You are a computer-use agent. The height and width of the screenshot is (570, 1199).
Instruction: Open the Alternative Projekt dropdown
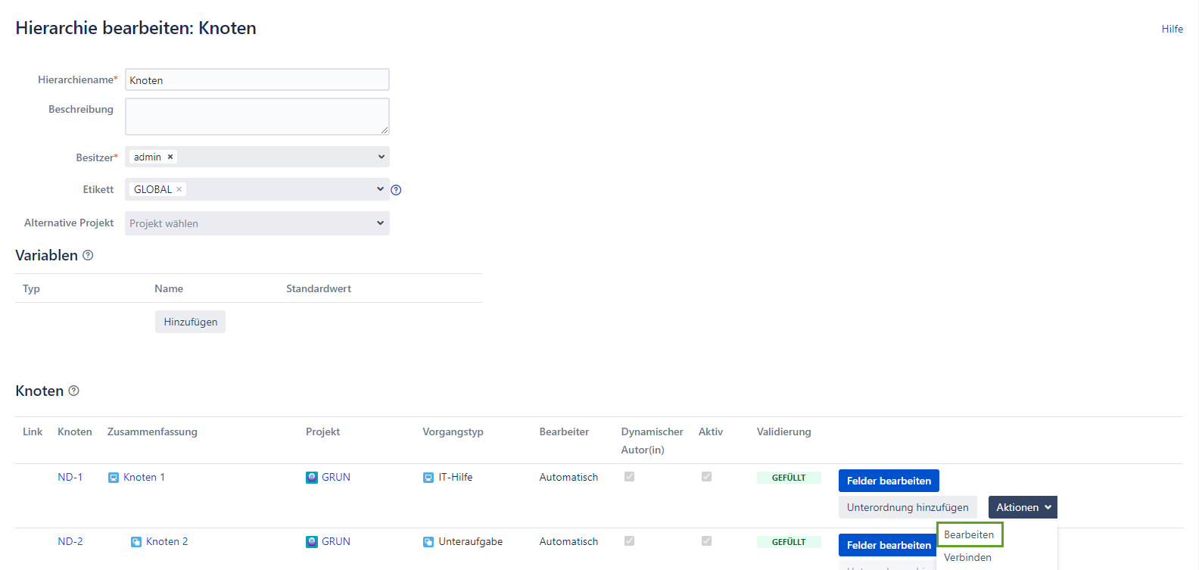pos(381,223)
